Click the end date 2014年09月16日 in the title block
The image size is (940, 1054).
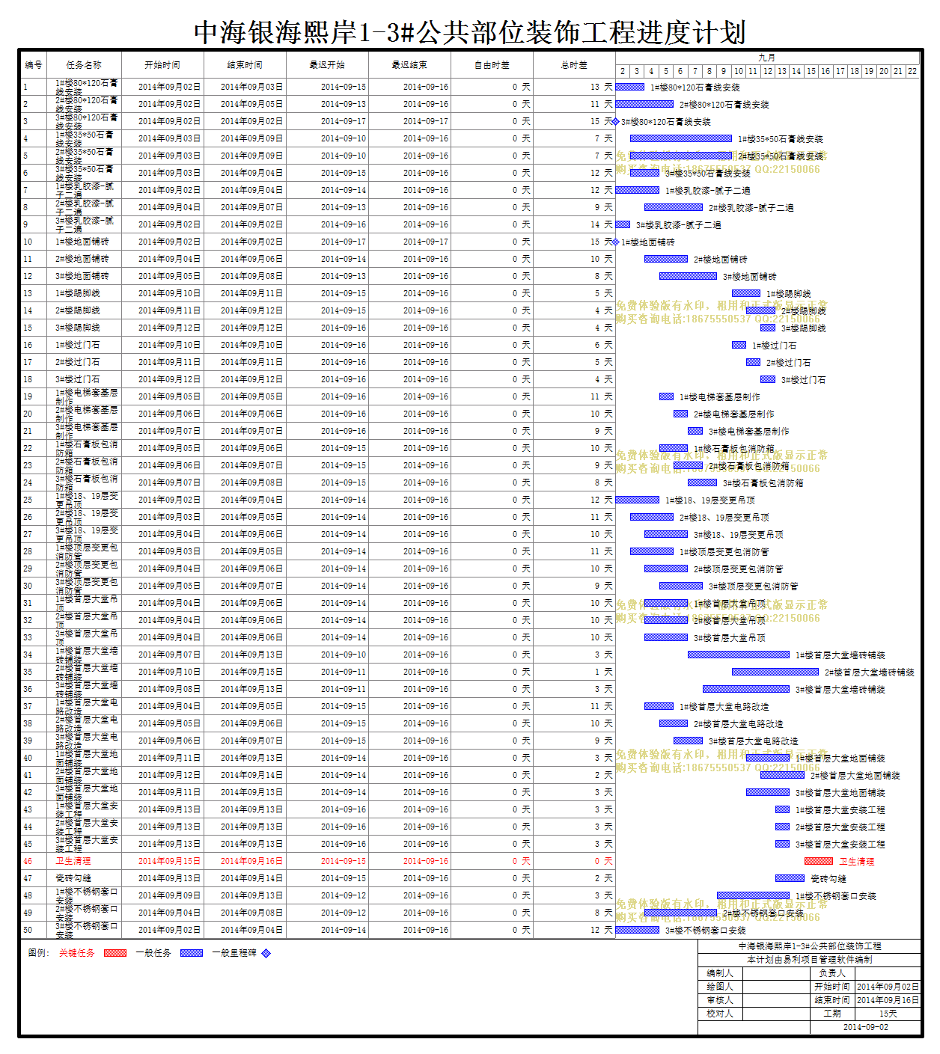(888, 1000)
